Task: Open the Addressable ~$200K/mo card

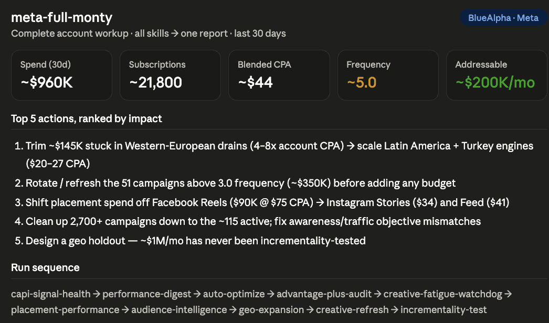Action: pyautogui.click(x=497, y=75)
